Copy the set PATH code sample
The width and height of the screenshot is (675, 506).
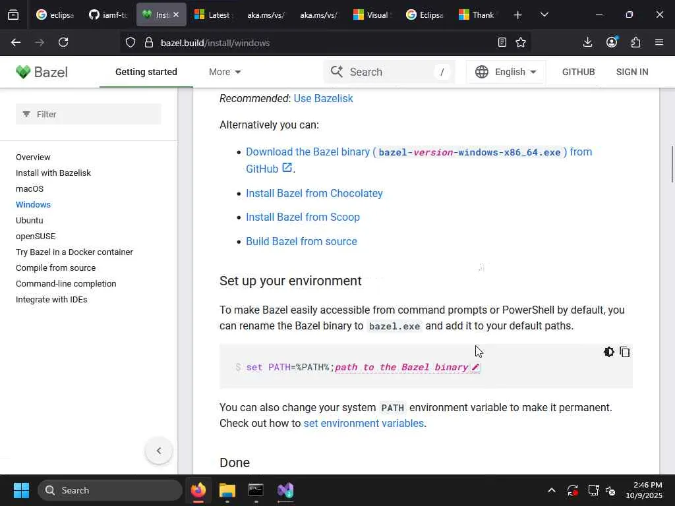625,352
